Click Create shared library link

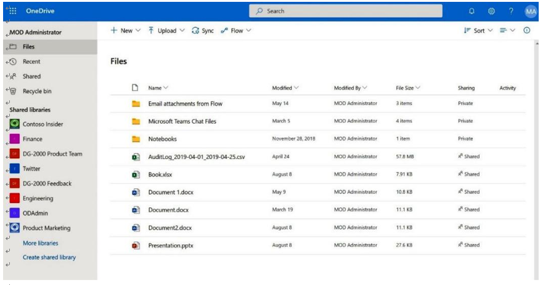(49, 257)
